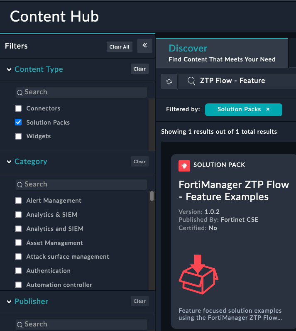
Task: Check the Connectors checkbox
Action: tap(18, 108)
